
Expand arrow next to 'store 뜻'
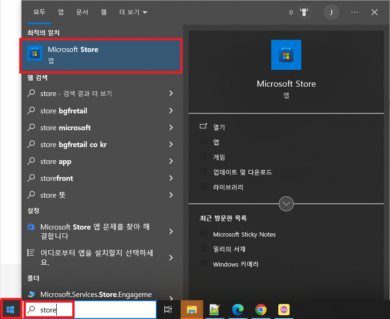[x=171, y=195]
